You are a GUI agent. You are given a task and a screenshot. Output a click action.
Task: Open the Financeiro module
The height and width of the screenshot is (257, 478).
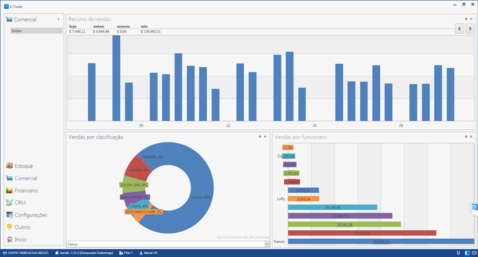coord(22,190)
